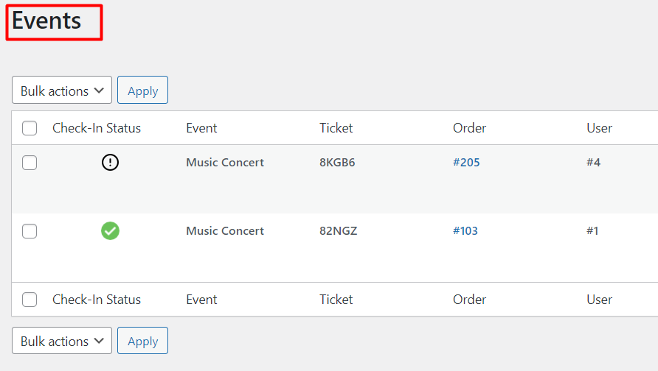Screen dimensions: 658x371
Task: Click the Check-In Status column header
Action: coord(97,128)
